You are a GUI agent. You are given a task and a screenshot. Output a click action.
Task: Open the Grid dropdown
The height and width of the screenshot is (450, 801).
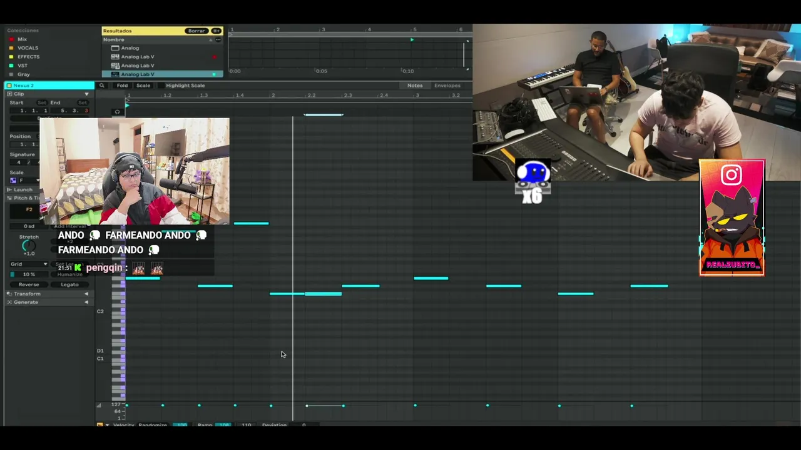coord(29,264)
